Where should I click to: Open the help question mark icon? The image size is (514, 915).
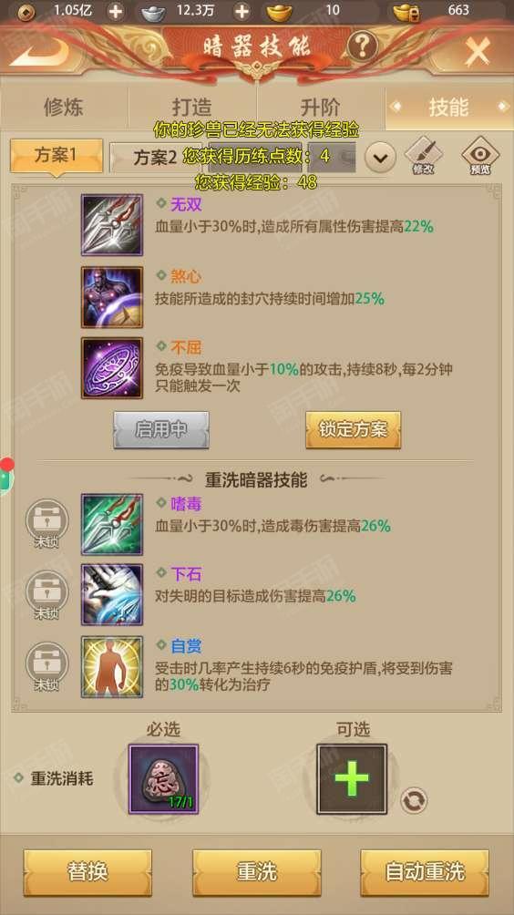click(x=362, y=45)
